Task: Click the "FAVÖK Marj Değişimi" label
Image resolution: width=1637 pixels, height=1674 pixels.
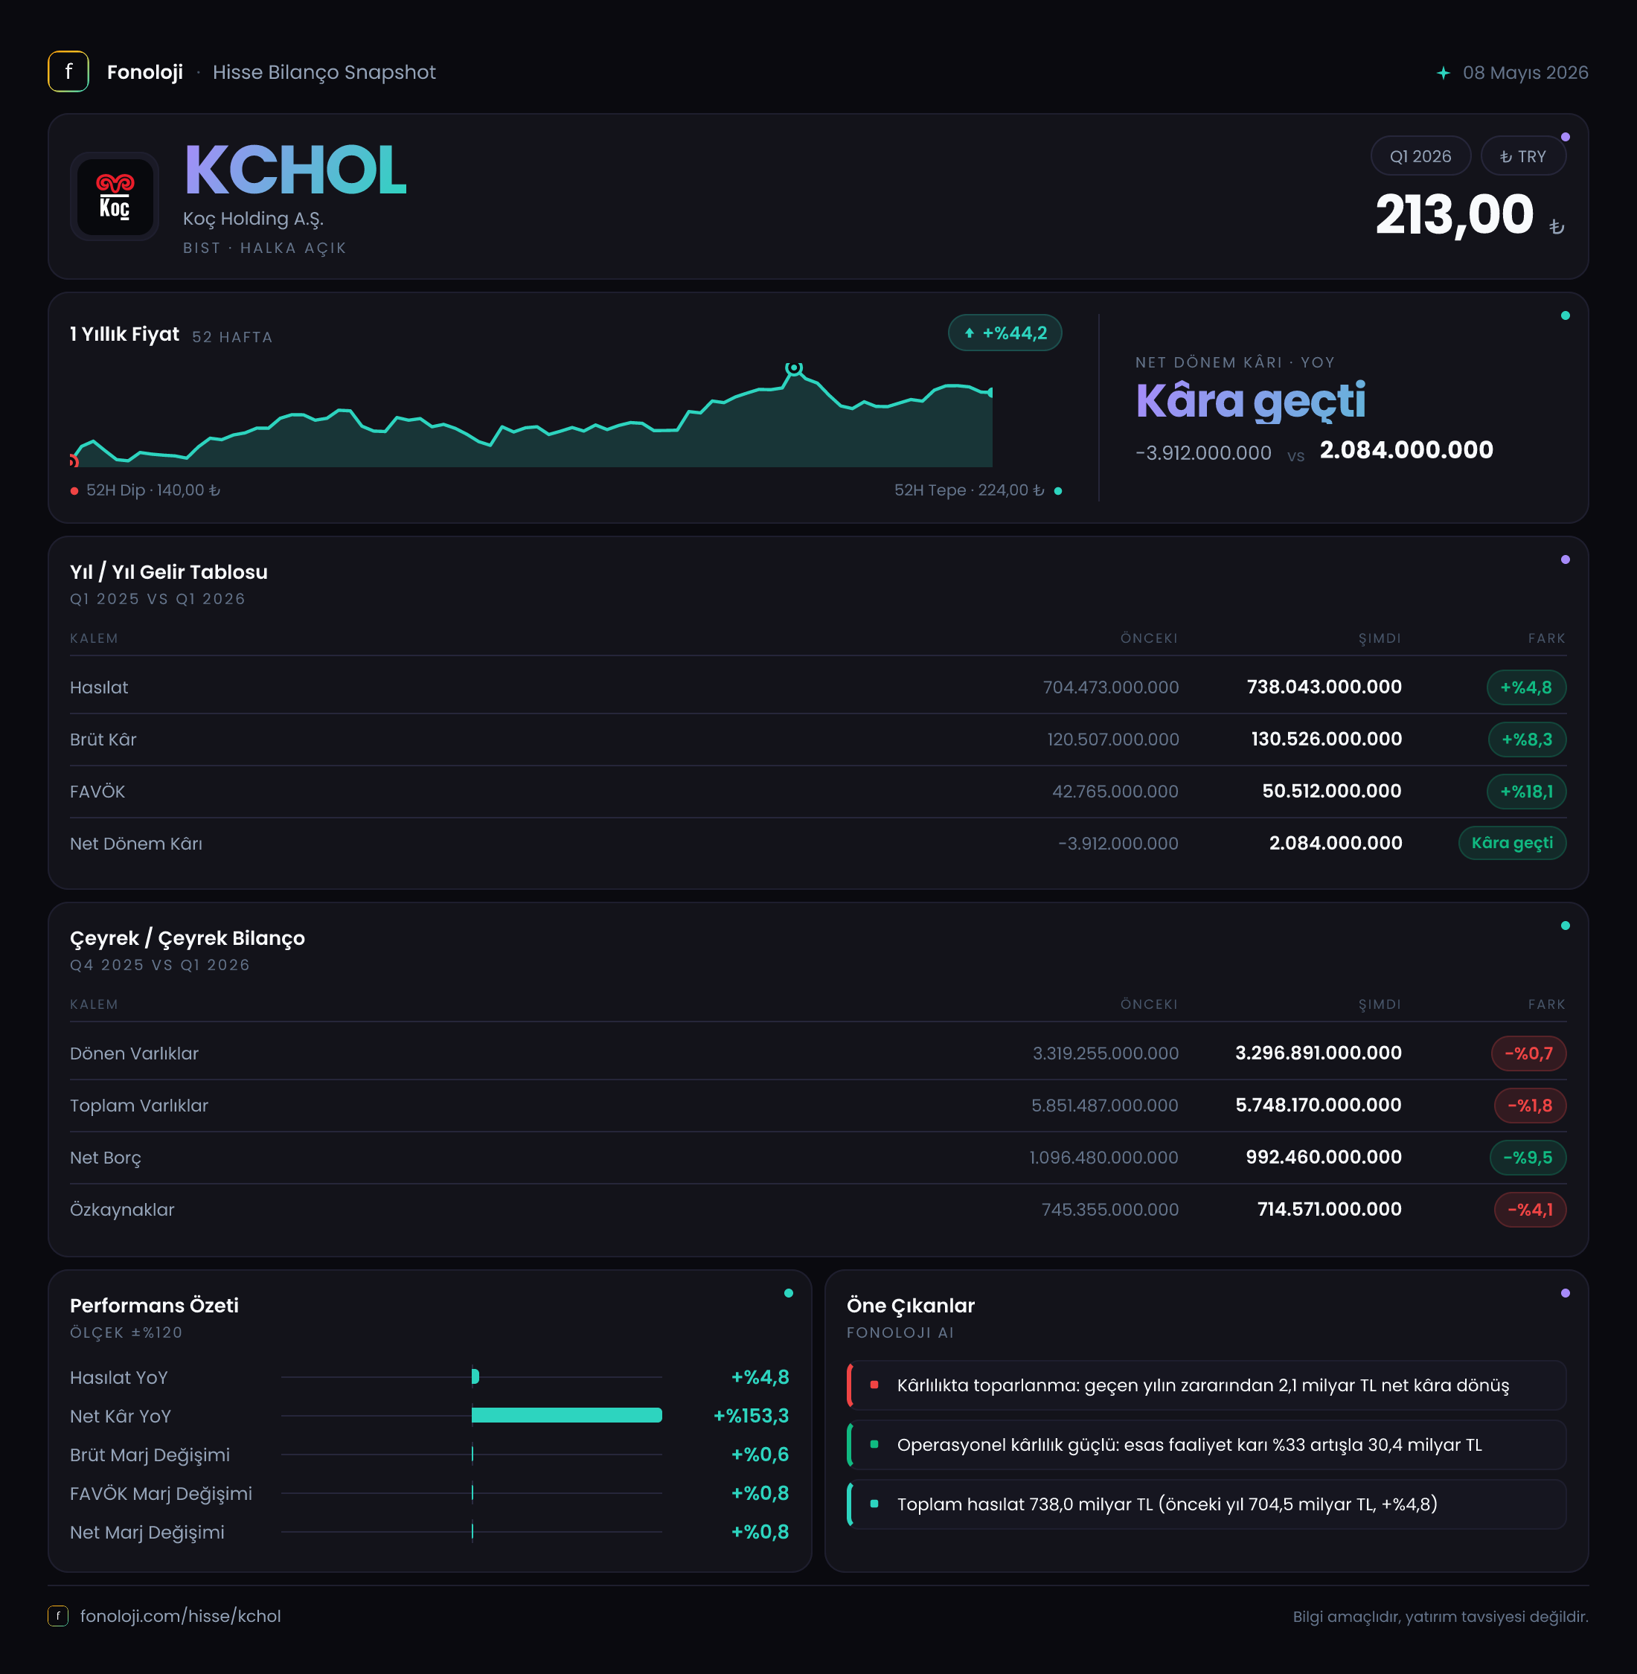Action: pyautogui.click(x=161, y=1493)
